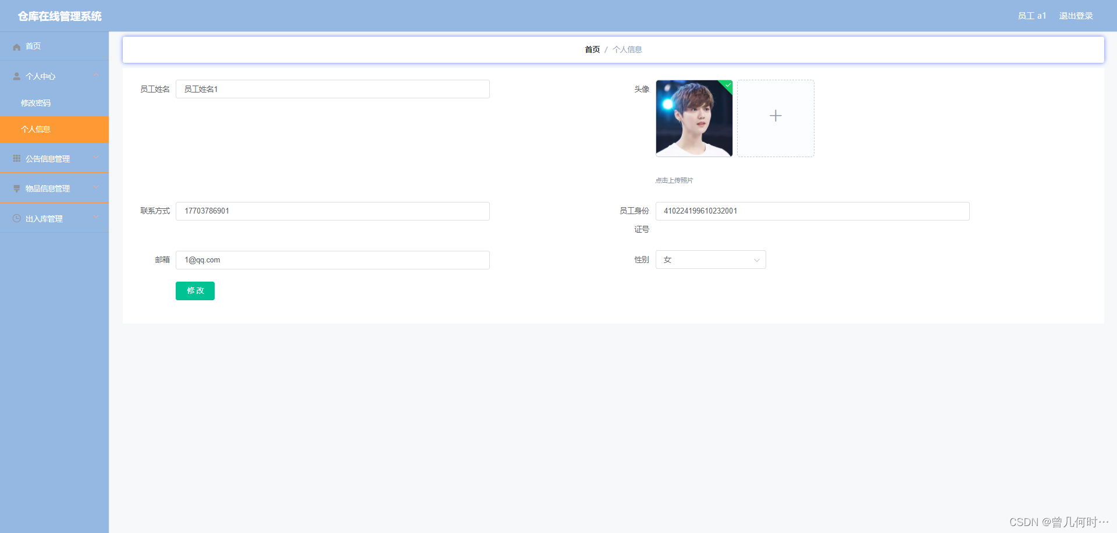
Task: Click the 头像 field label
Action: (x=642, y=89)
